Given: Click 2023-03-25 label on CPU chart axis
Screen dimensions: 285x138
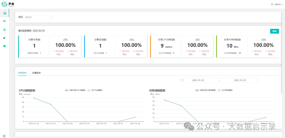Looking at the screenshot, I should coord(84,123).
